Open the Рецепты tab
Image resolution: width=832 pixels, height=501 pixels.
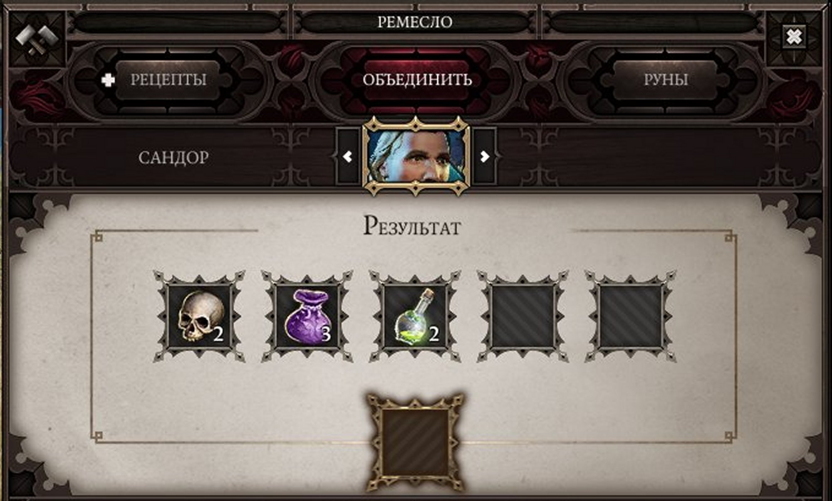click(x=168, y=80)
